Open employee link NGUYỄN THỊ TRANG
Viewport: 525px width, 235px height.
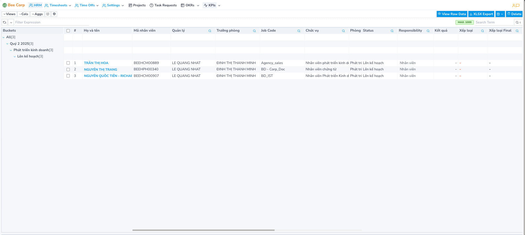coord(101,70)
